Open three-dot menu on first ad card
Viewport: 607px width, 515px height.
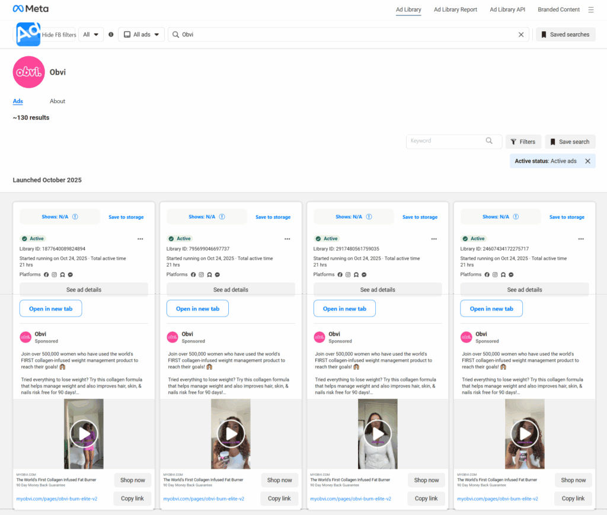tap(140, 239)
